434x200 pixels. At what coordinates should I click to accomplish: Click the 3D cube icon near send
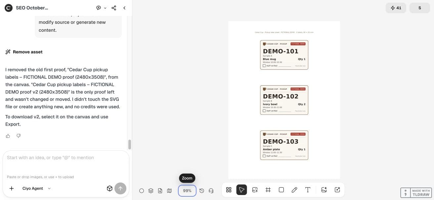109,188
